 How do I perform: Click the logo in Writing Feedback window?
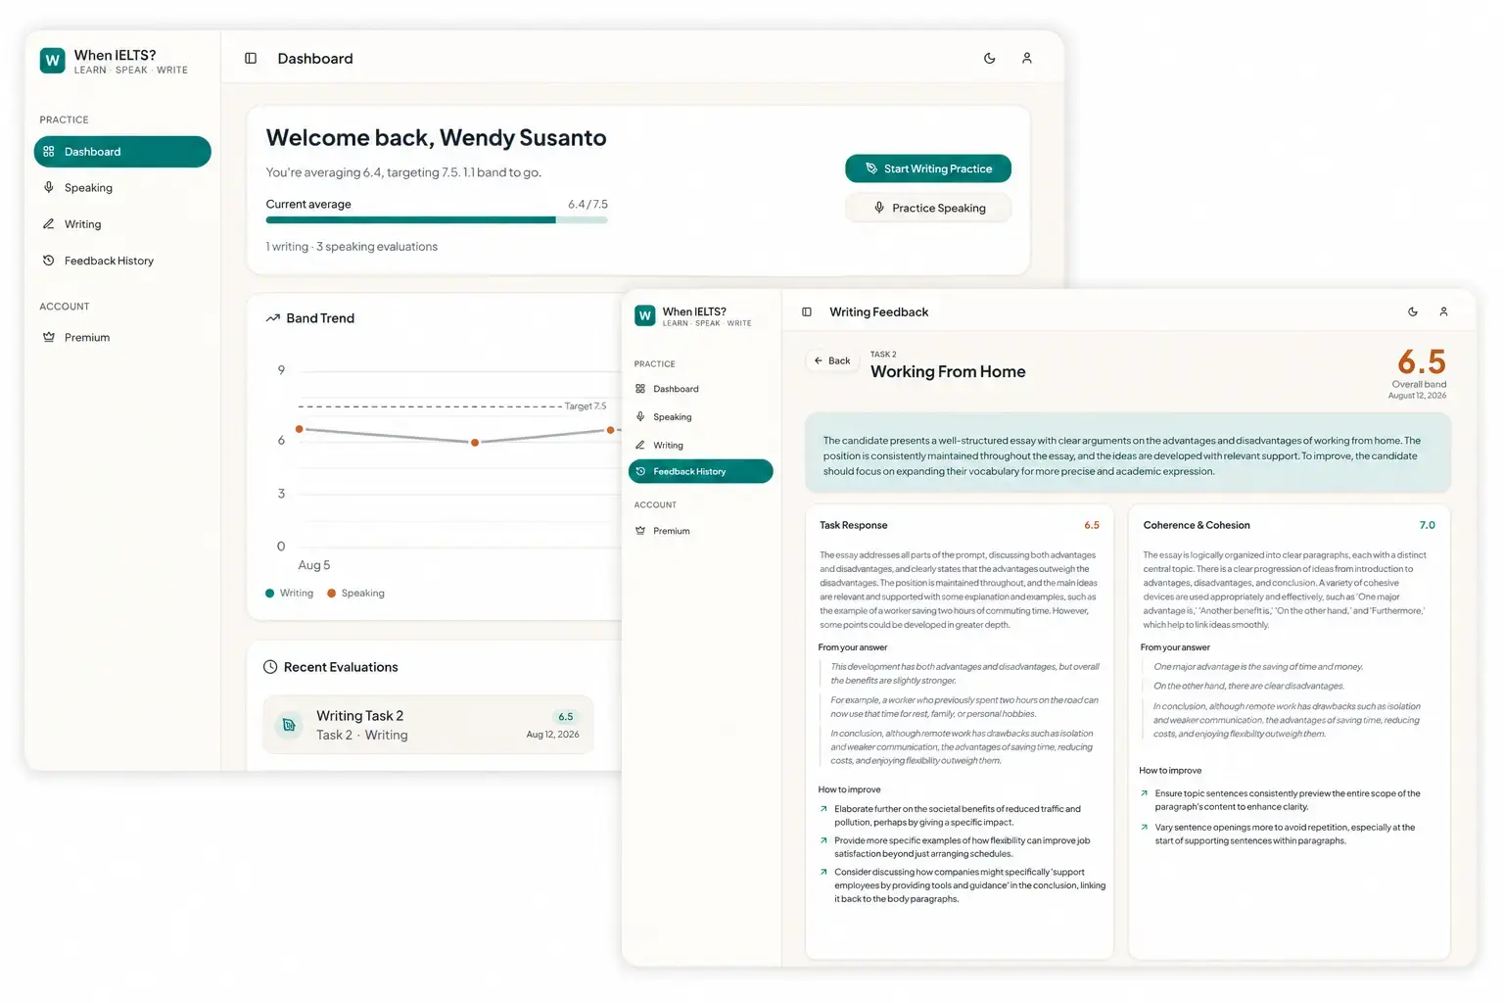(645, 315)
